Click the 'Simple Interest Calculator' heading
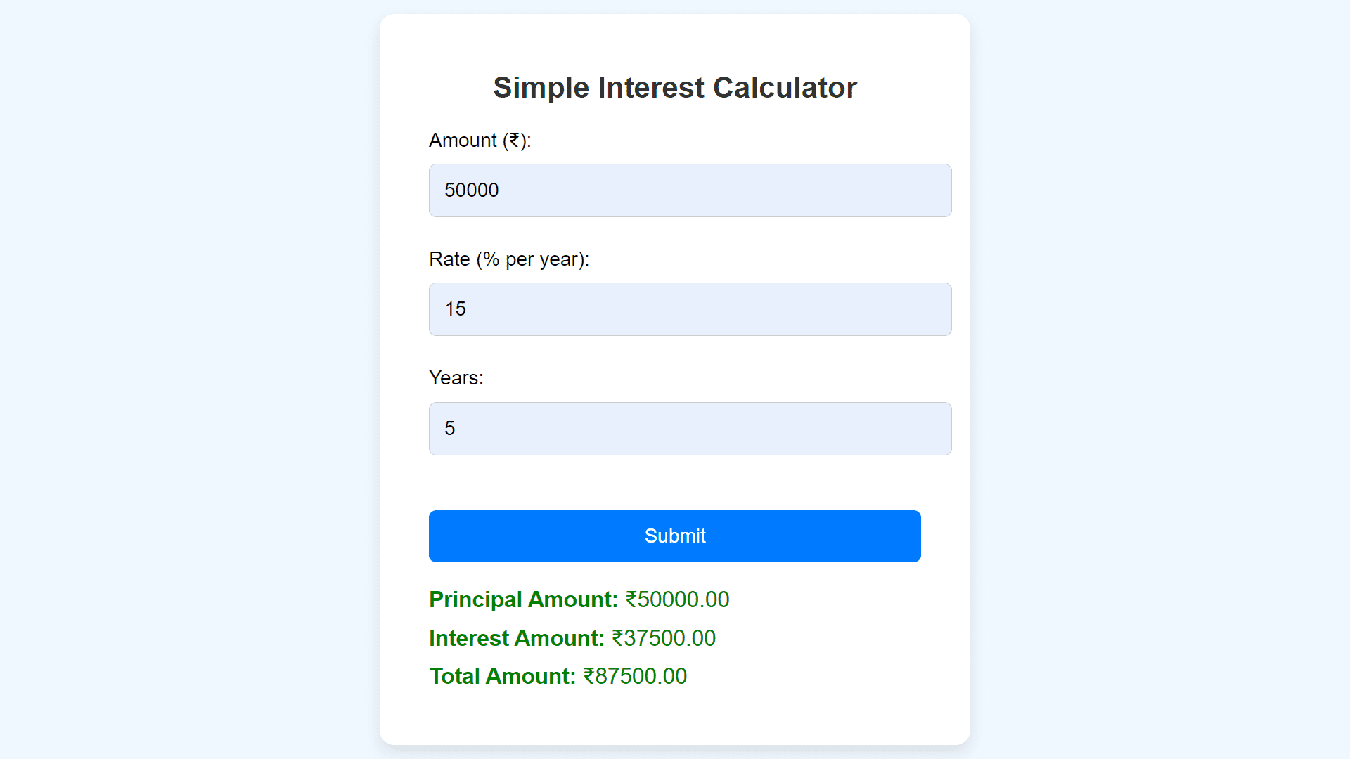1350x759 pixels. tap(675, 88)
